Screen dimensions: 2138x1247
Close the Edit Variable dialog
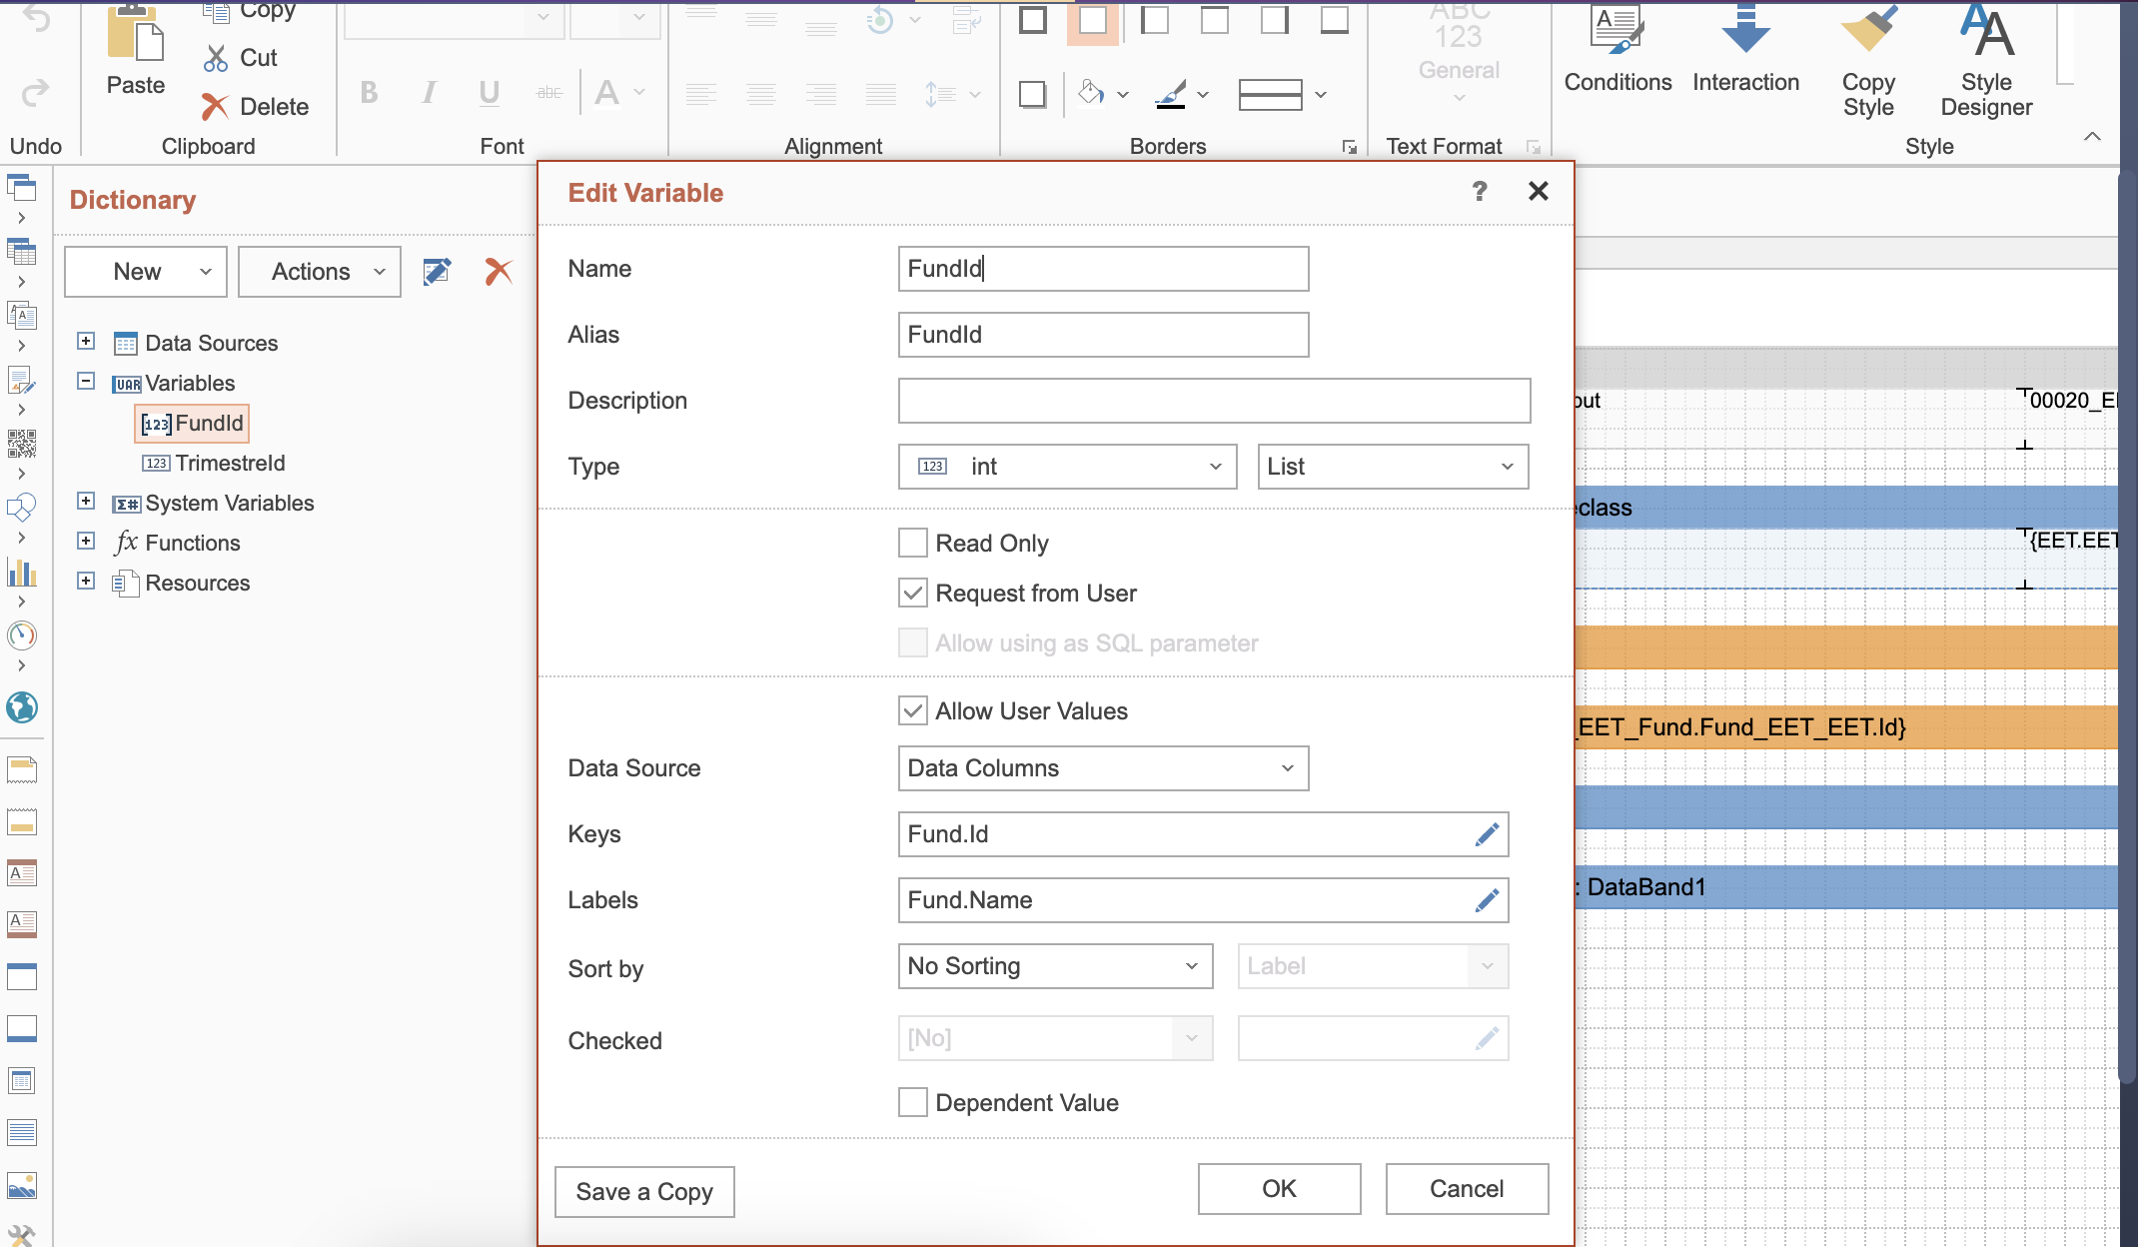click(1539, 191)
